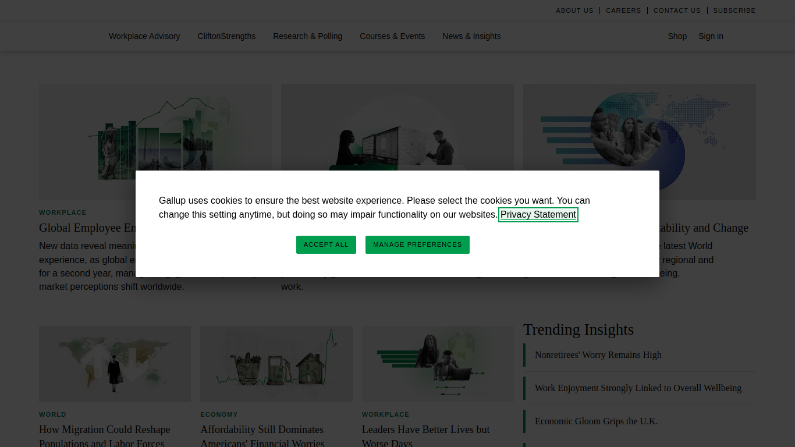This screenshot has height=447, width=795.
Task: Open Affordability Still Dominates article
Action: [x=262, y=436]
